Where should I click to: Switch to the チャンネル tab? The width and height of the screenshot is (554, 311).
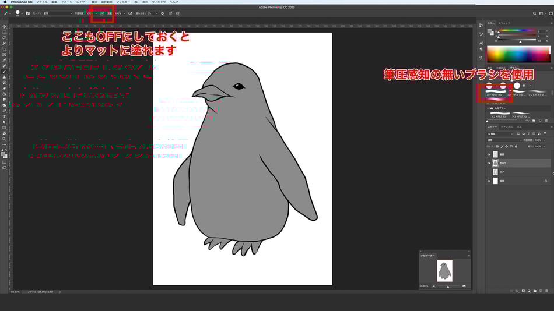(x=507, y=126)
